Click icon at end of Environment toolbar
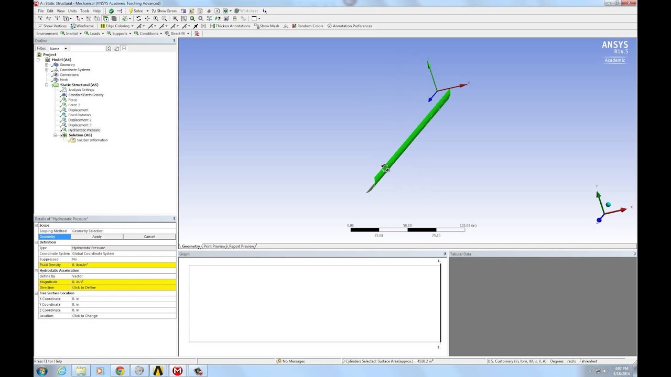 point(197,34)
